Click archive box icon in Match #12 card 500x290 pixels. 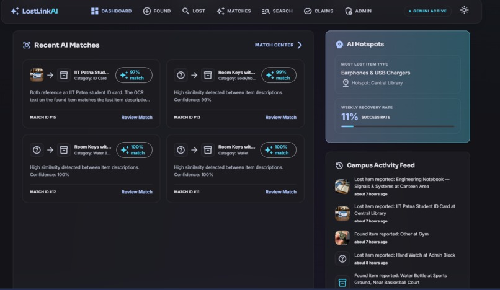click(64, 150)
